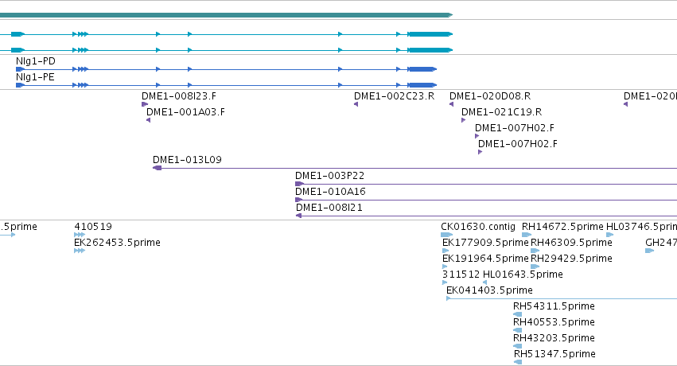This screenshot has width=677, height=366.
Task: Click RH54311.5prime EST label
Action: click(554, 306)
